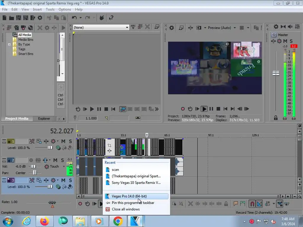Expand the By Type media bin
This screenshot has height=227, width=303.
point(9,44)
